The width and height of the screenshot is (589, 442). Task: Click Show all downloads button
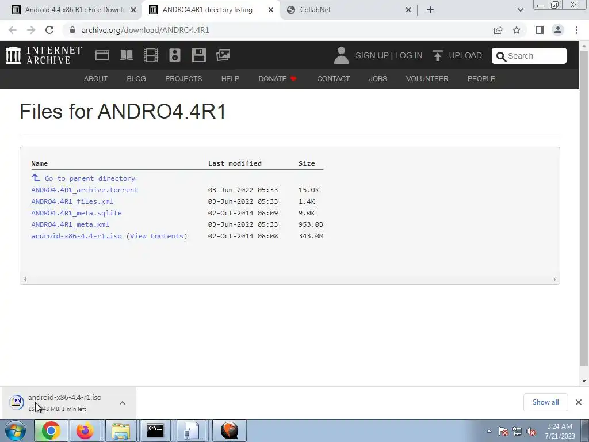tap(545, 402)
